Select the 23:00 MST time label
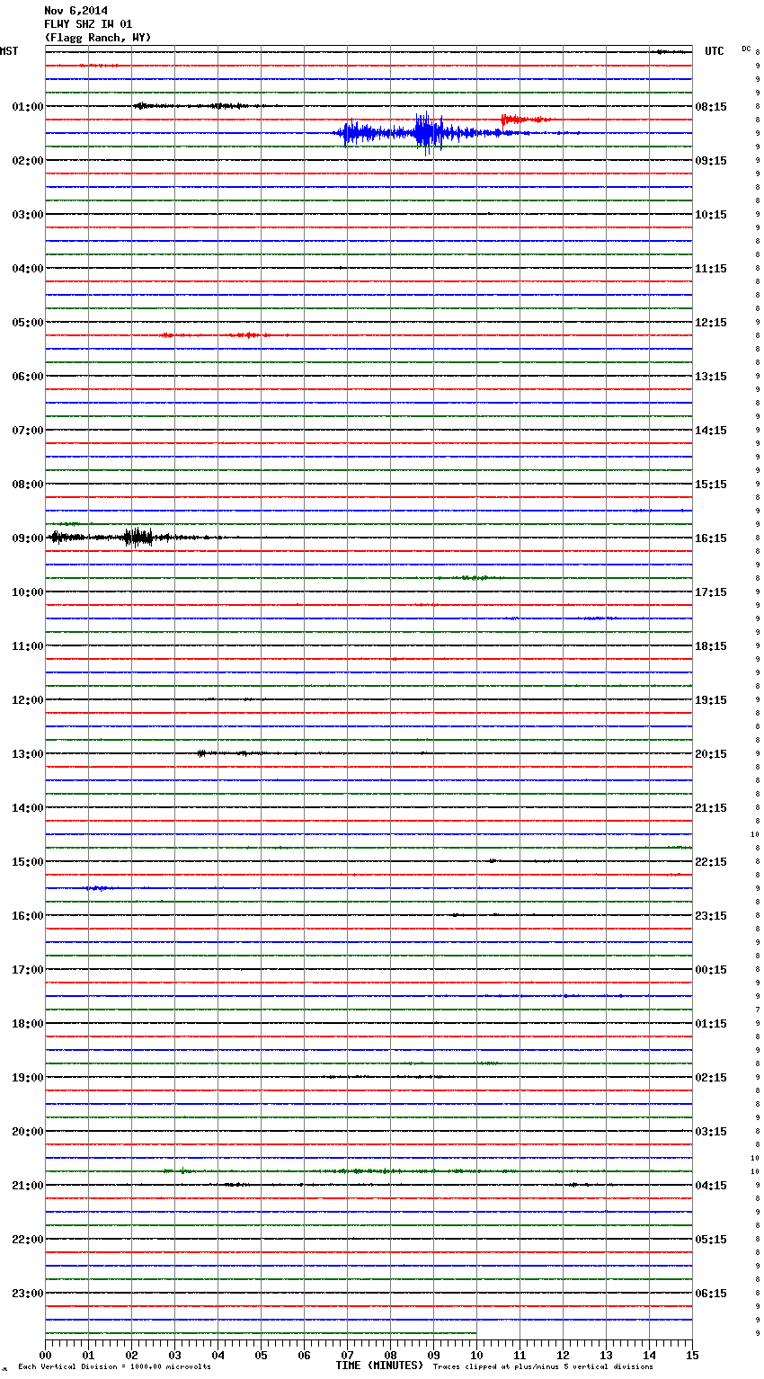Image resolution: width=764 pixels, height=1379 pixels. pos(28,1294)
